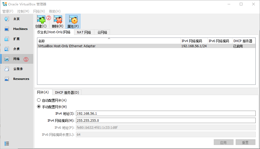Click the Remove (删除) network toolbar icon
Screen dimensions: 260x149
(58, 21)
